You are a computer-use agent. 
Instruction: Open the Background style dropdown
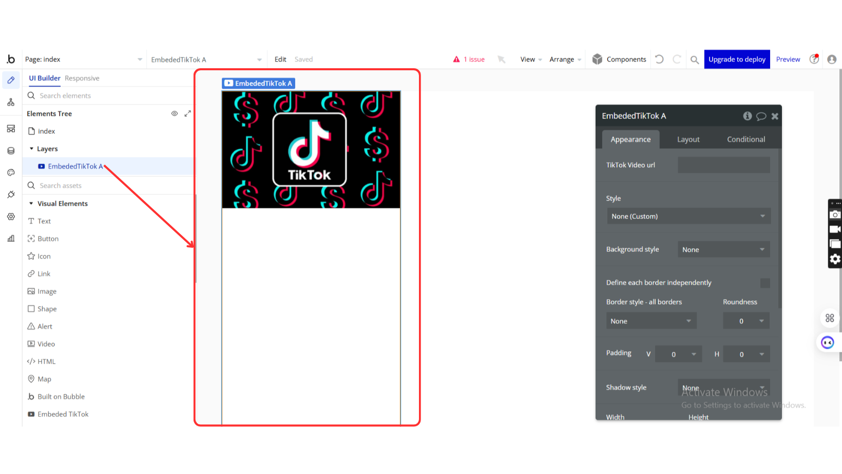[x=724, y=249]
